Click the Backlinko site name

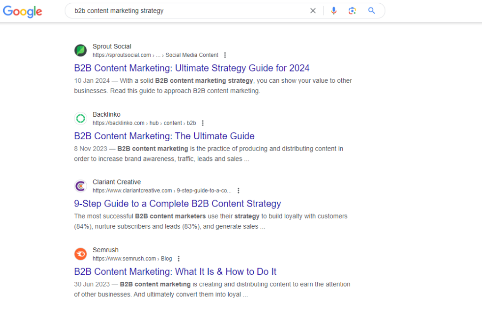pos(106,114)
